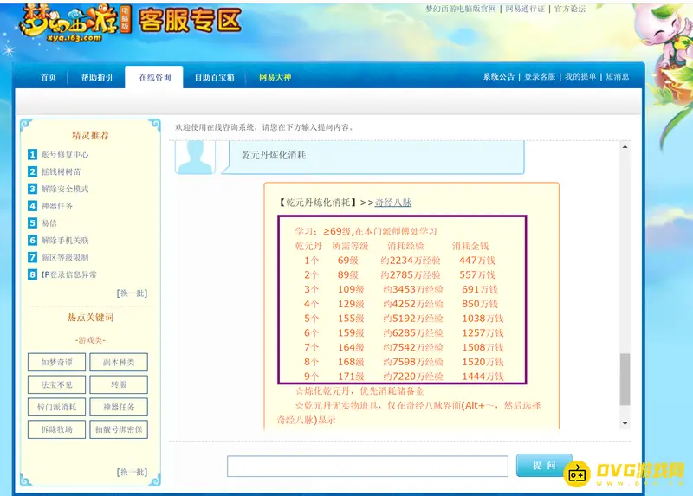693x496 pixels.
Task: Click the 约2785万经验 cell
Action: click(410, 275)
